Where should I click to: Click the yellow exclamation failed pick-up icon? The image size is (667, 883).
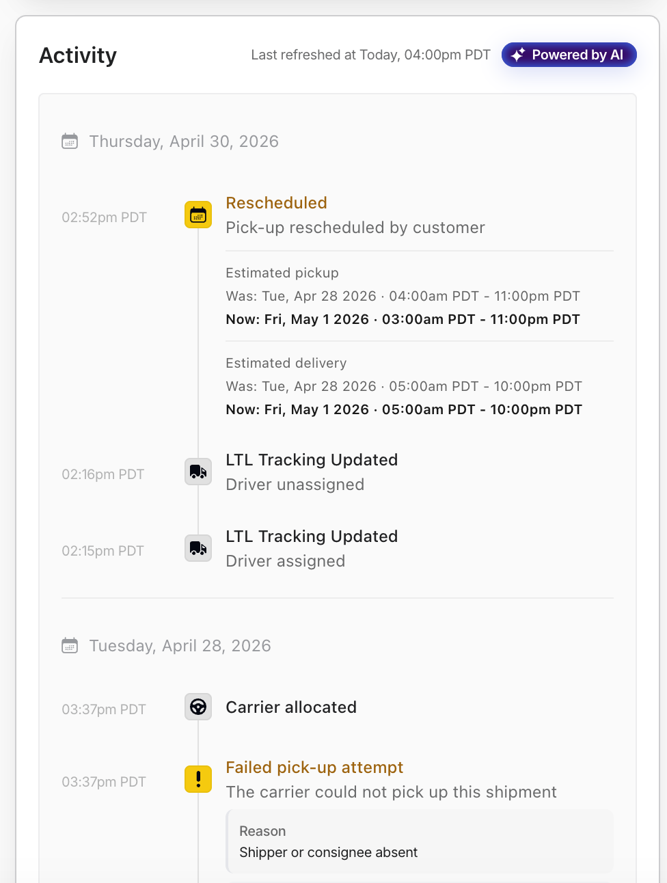click(x=198, y=779)
